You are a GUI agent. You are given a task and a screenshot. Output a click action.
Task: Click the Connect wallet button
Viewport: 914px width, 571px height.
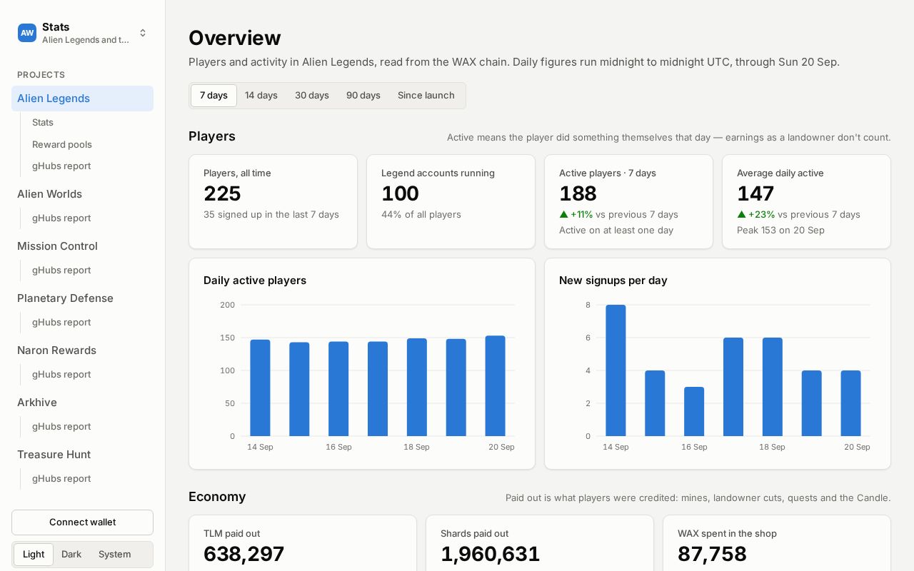pos(82,522)
